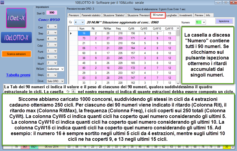Screen dimensions: 237x151
Task: Expand the Colpi dropdown
Action: point(52,45)
